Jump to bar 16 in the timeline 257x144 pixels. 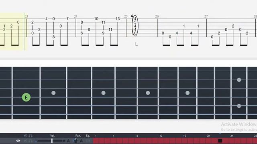coord(185,136)
